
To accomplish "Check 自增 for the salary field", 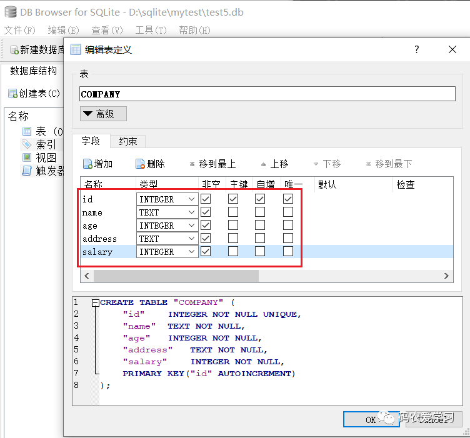I will pos(260,251).
